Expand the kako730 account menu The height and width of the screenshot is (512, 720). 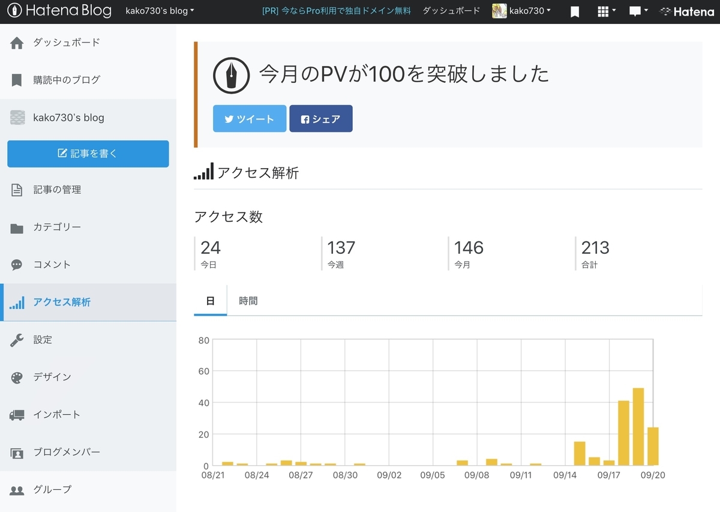530,11
